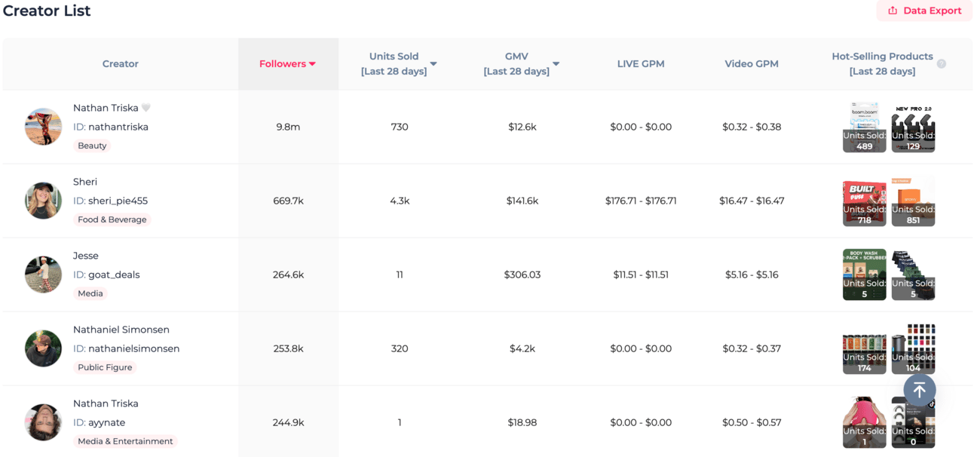Select the Media & Entertainment tag
974x457 pixels.
point(125,441)
